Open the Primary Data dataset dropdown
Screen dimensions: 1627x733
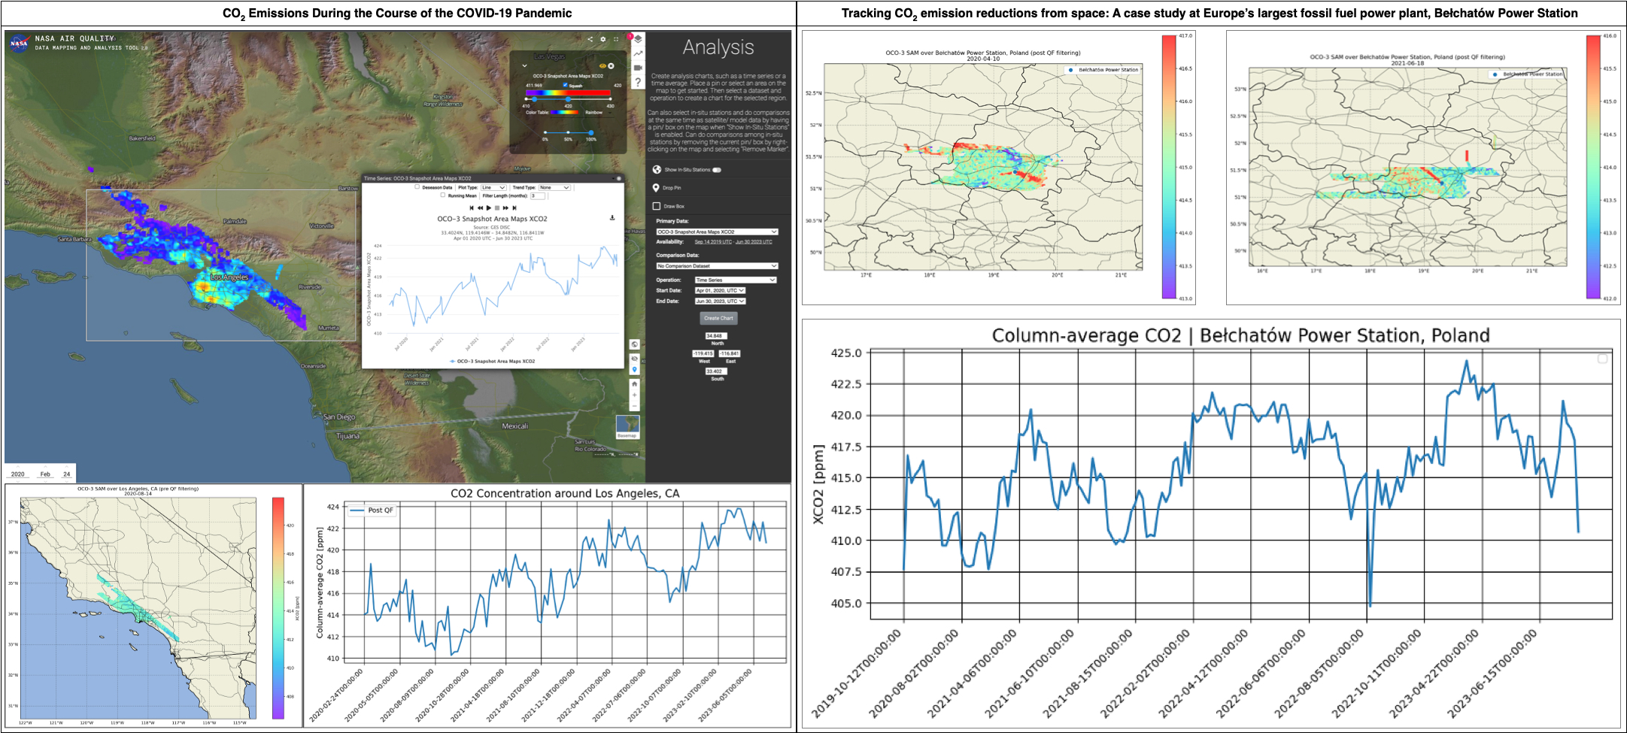(x=717, y=232)
